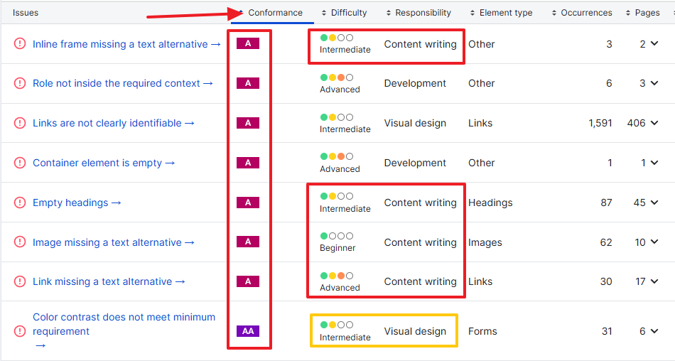675x361 pixels.
Task: Click the error icon beside Container element is empty
Action: pos(20,163)
